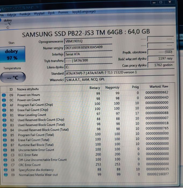
Task: Open the Funkcje menu
Action: pos(25,14)
